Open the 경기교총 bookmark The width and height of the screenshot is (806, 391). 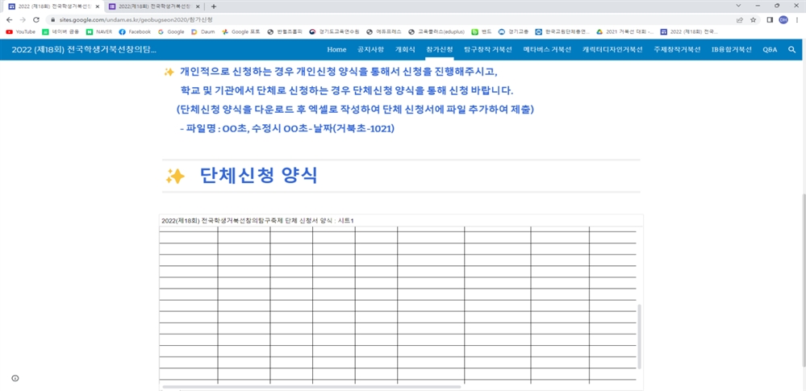(513, 31)
